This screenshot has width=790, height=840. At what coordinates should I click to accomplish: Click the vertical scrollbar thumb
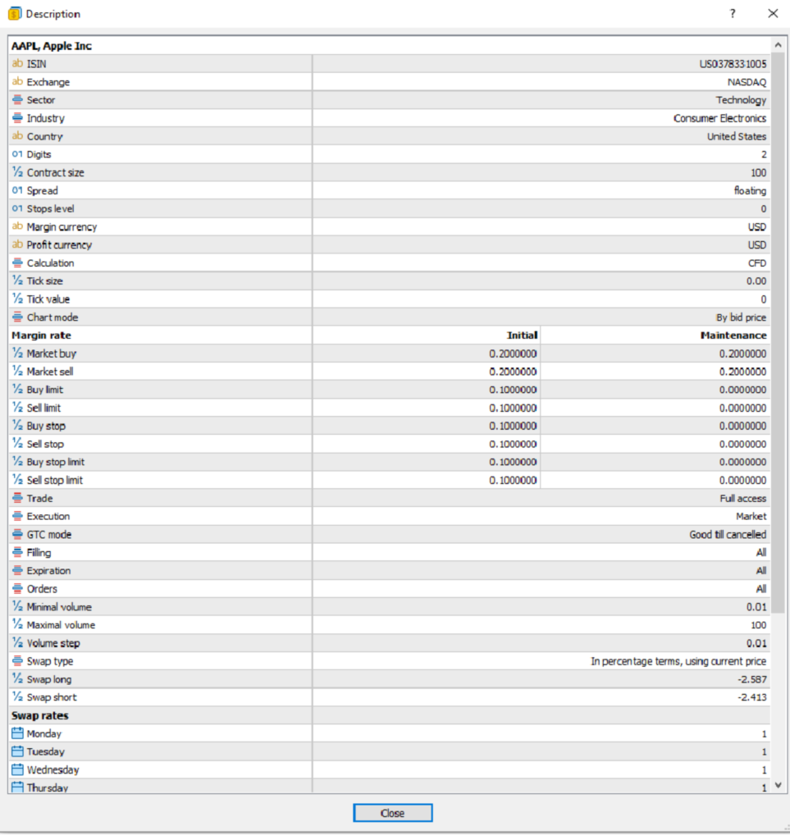779,332
